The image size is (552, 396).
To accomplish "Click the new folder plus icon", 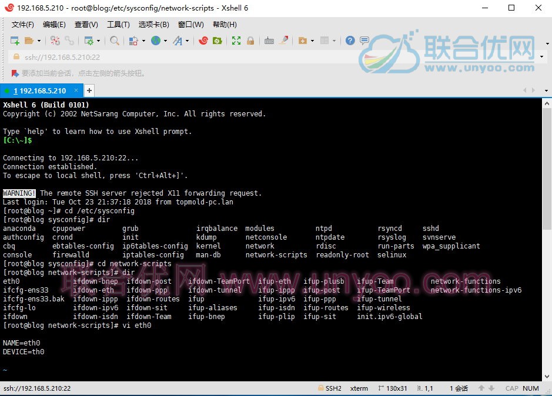I will click(302, 41).
